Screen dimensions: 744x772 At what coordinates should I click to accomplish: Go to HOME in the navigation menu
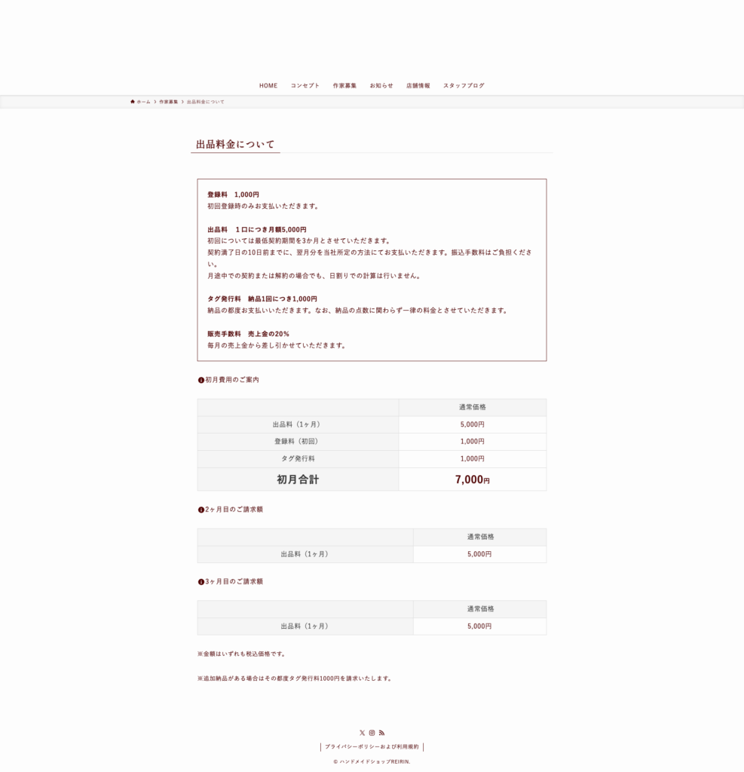click(x=268, y=86)
